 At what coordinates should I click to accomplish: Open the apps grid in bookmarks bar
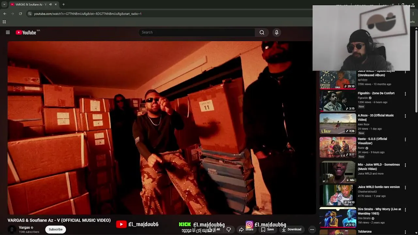(x=4, y=22)
